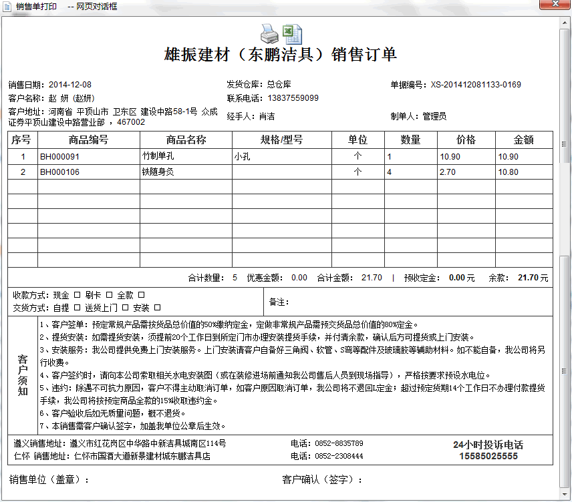572x502 pixels.
Task: Click the handler name 肖洁
Action: [x=267, y=116]
